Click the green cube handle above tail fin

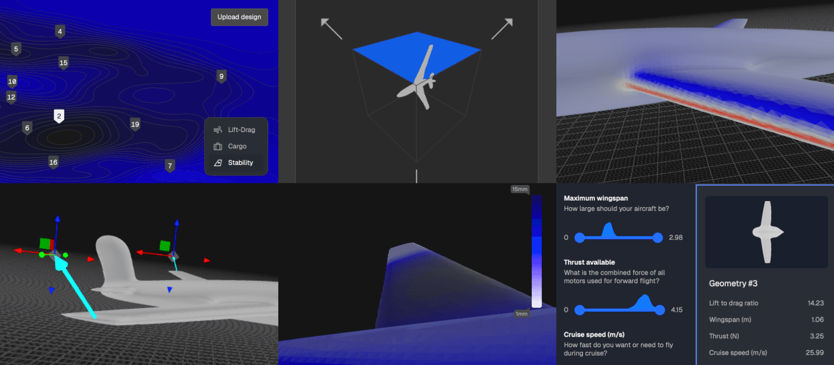point(165,245)
